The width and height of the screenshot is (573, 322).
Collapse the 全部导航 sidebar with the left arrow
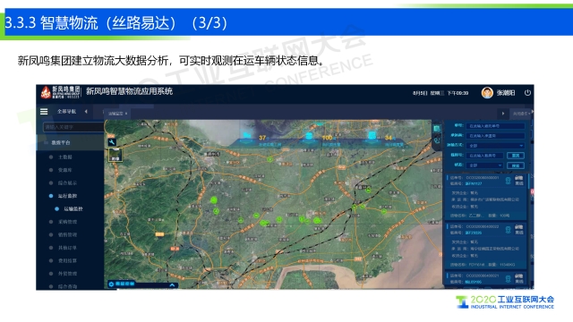click(x=86, y=111)
